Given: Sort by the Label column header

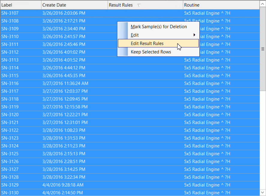Looking at the screenshot, I should pos(20,5).
